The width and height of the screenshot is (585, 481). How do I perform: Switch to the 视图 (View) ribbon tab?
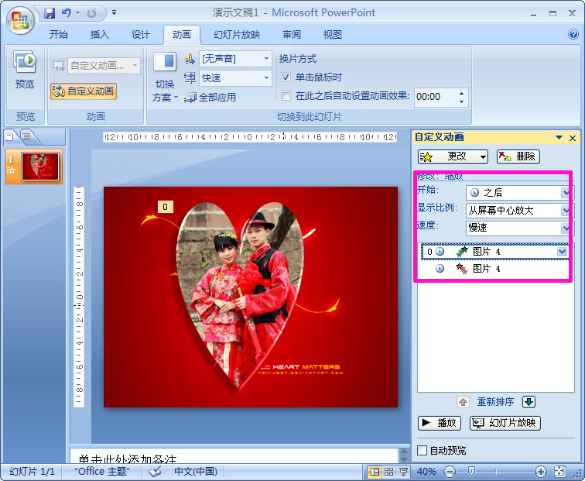click(333, 35)
